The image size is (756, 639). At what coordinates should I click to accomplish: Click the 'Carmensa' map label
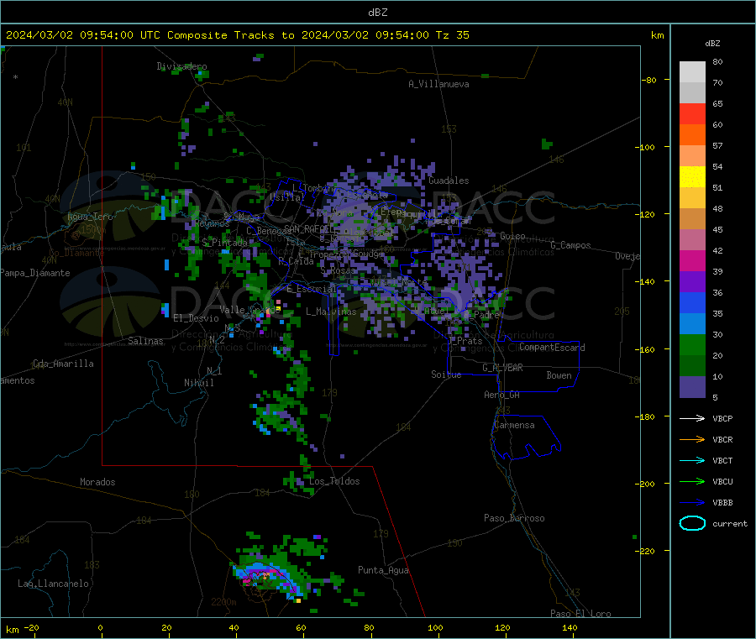point(514,425)
